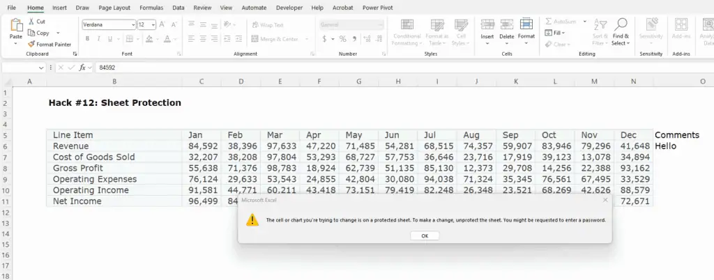Image resolution: width=714 pixels, height=280 pixels.
Task: Open the Cell Styles gallery
Action: 461,32
